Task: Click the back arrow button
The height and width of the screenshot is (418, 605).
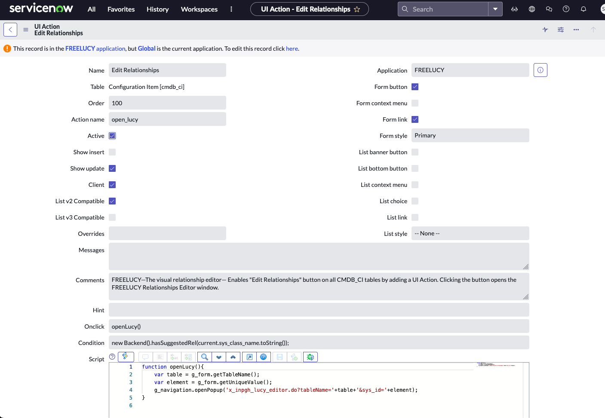Action: 10,30
